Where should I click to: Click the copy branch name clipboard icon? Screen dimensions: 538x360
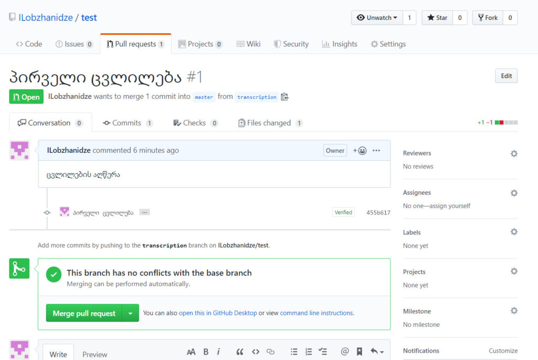click(x=285, y=97)
